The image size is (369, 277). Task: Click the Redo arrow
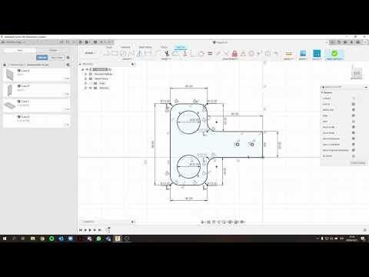click(109, 42)
